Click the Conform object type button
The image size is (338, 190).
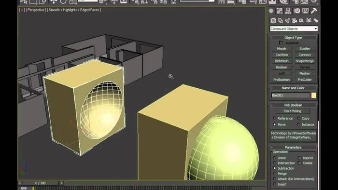282,54
